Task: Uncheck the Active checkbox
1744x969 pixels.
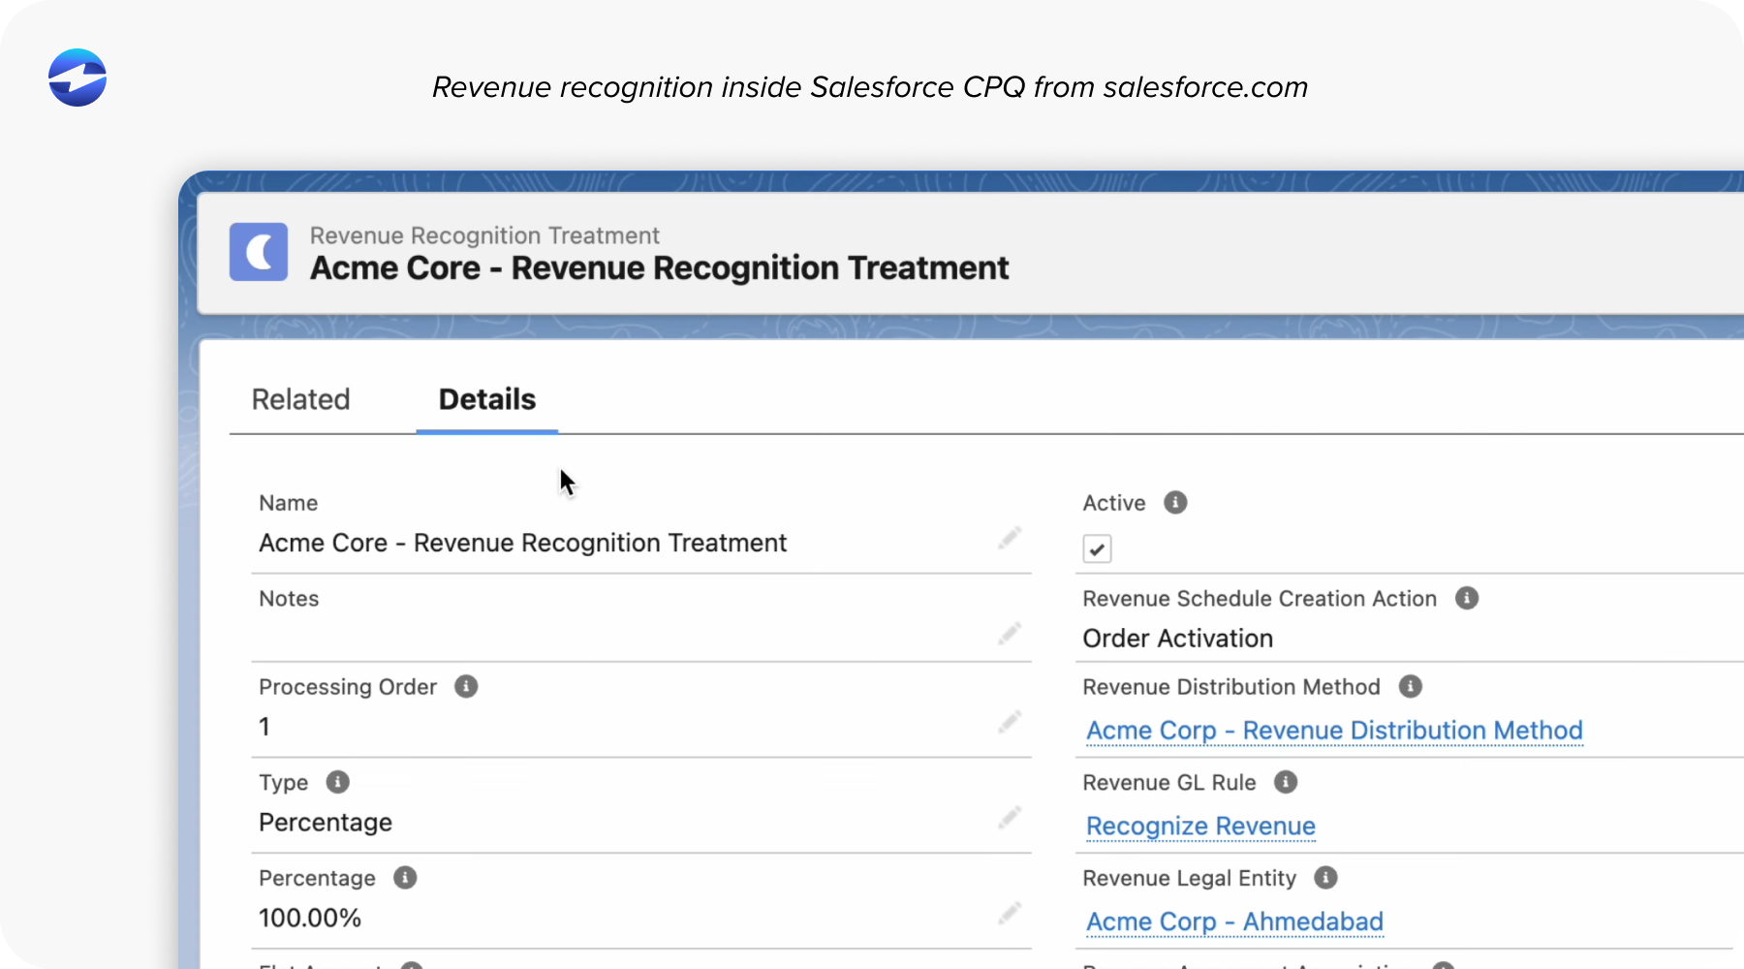Action: pos(1096,548)
